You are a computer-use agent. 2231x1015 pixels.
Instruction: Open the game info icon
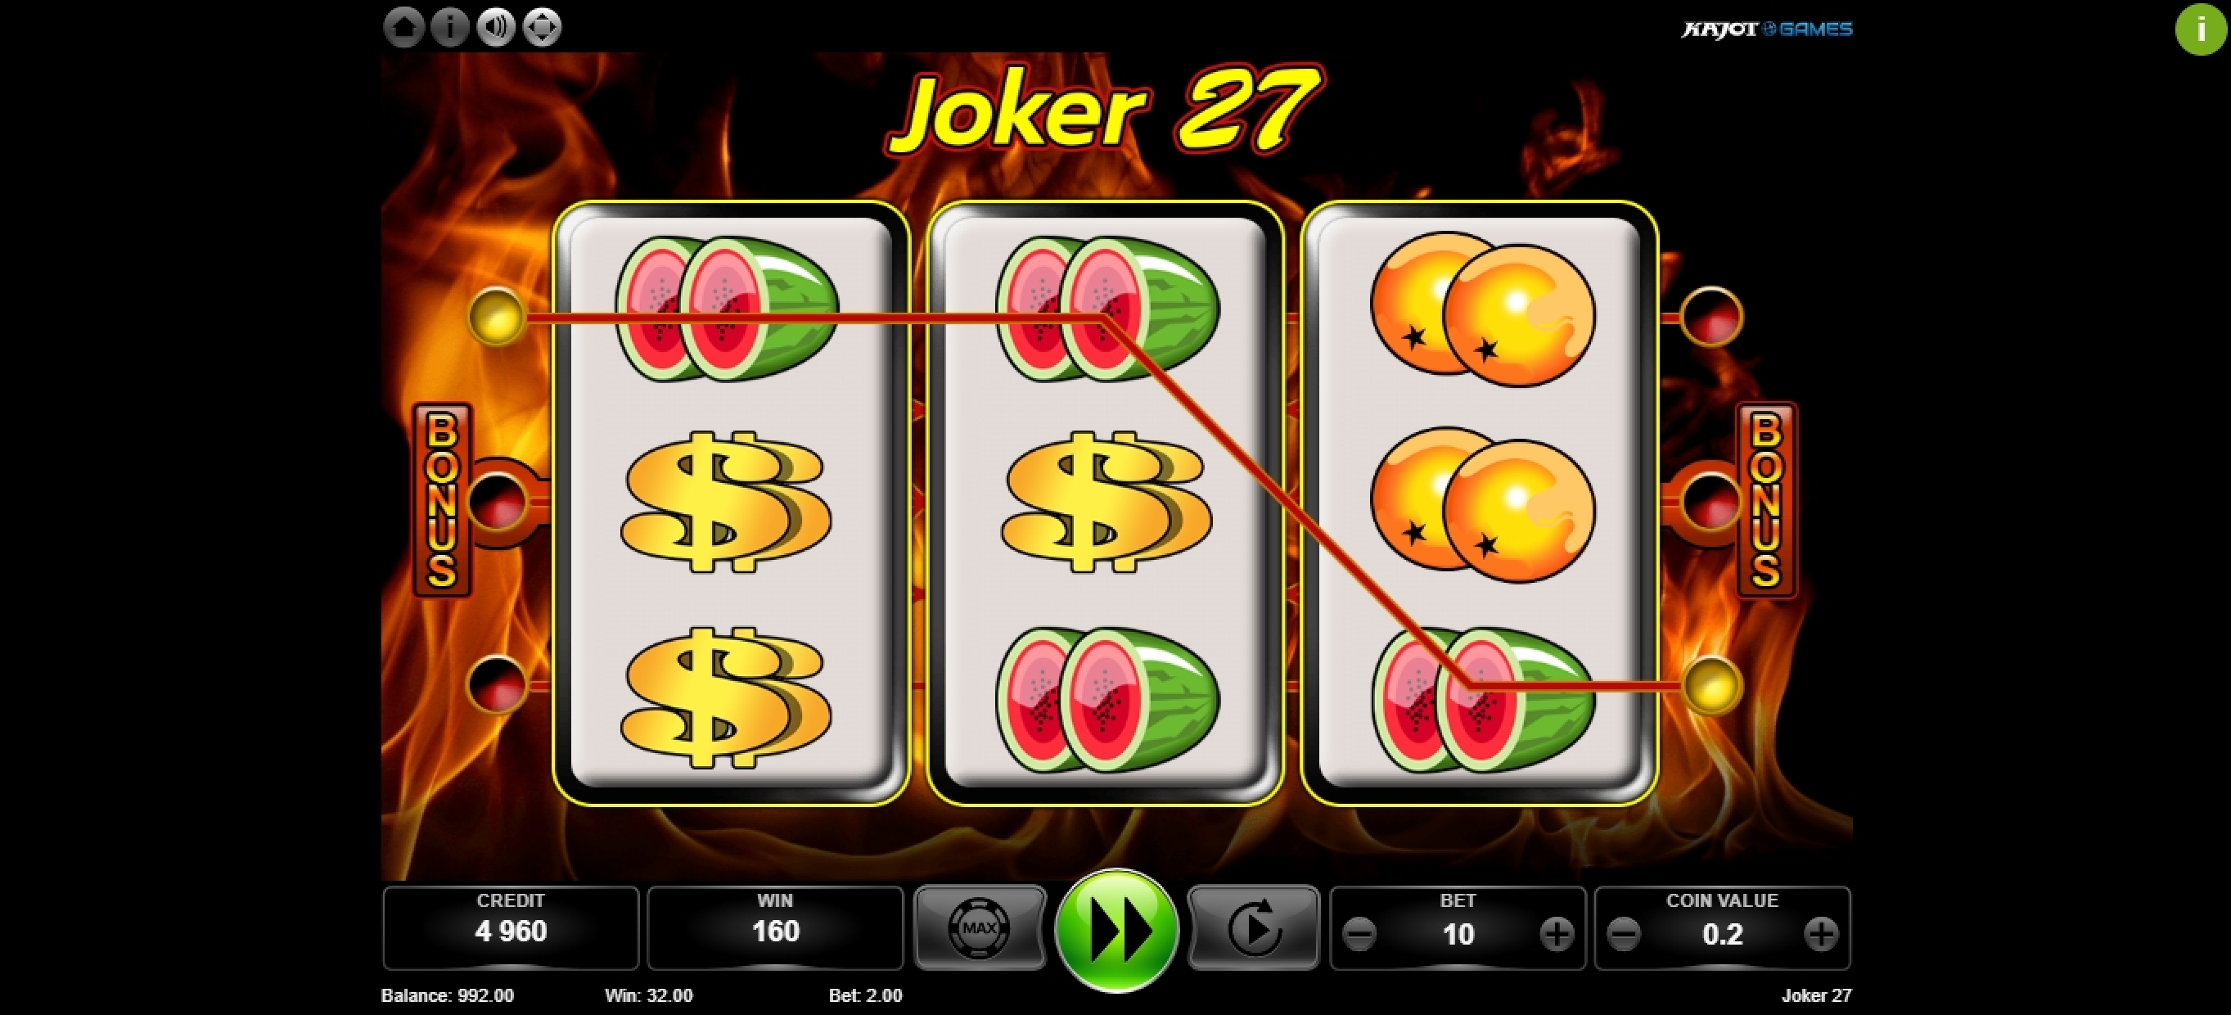click(449, 28)
